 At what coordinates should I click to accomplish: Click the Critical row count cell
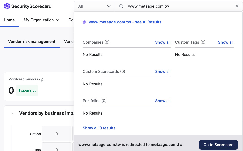57,134
